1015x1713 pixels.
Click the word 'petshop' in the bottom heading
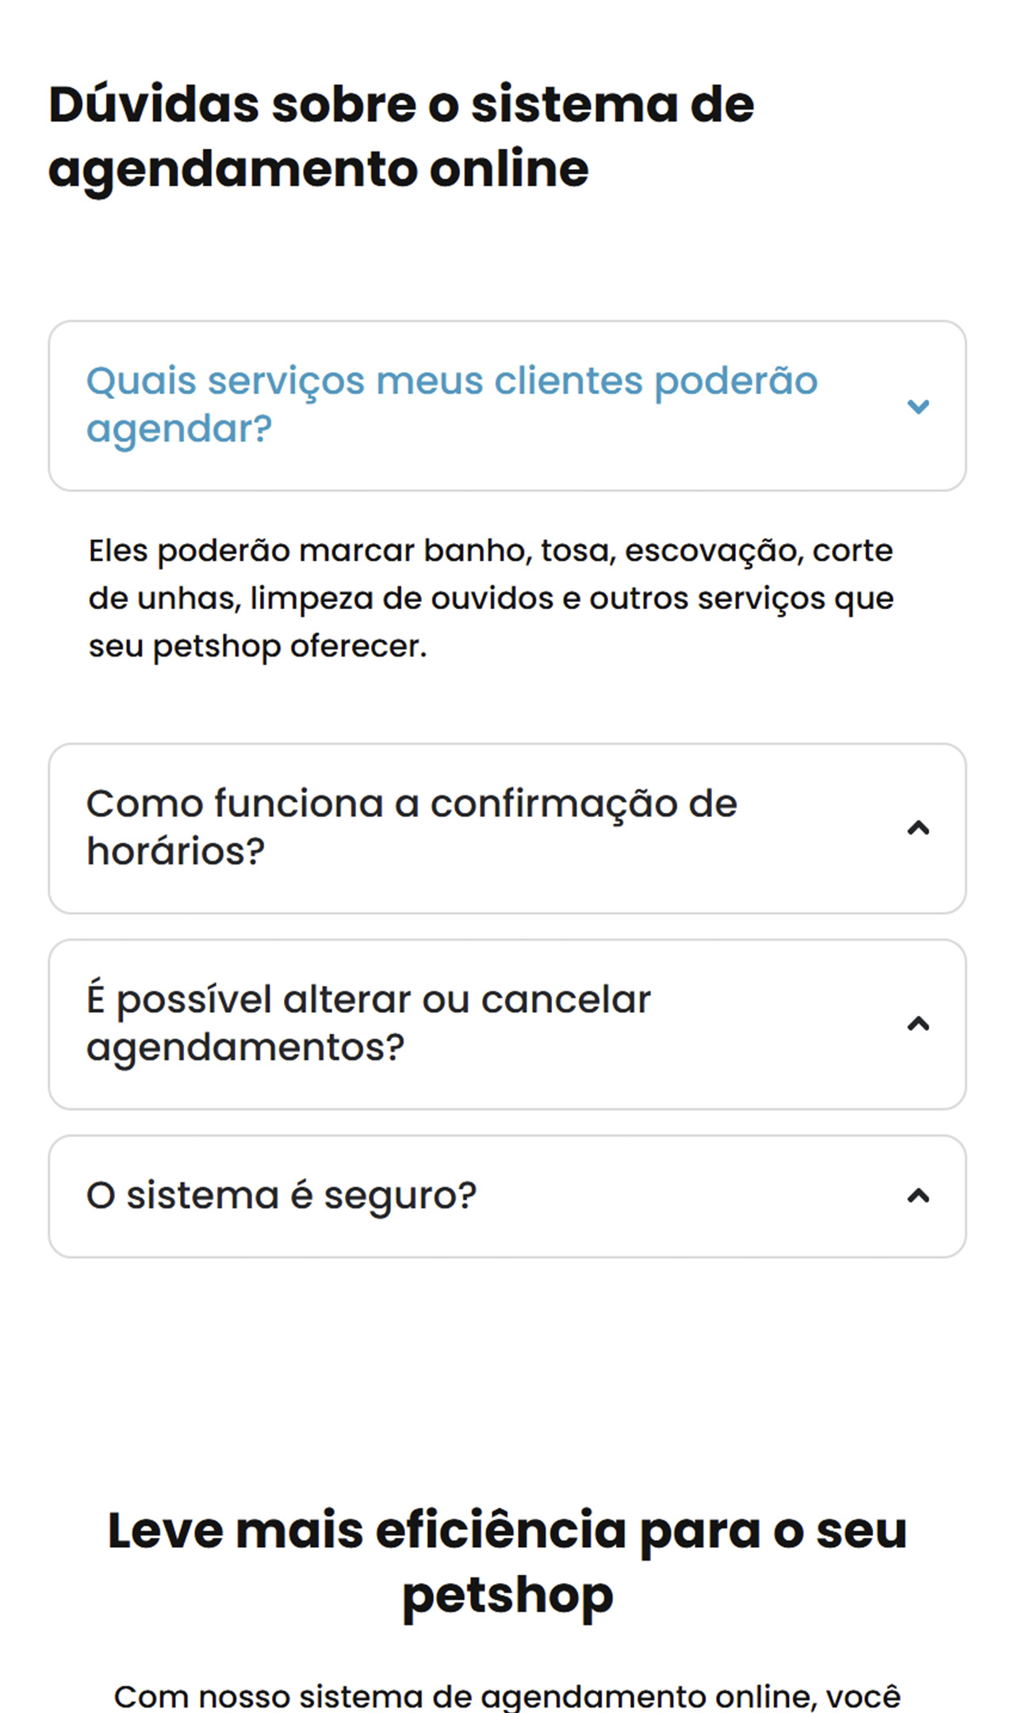point(507,1595)
